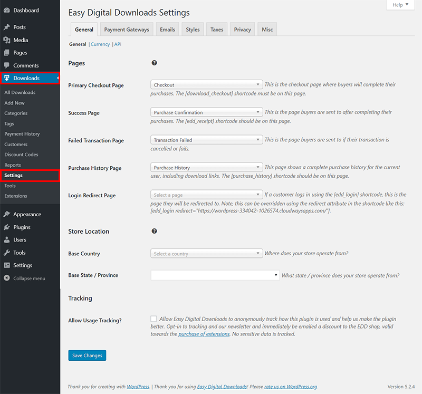Enable the Allow Usage Tracking checkbox
Screen dimensions: 422x394
(x=154, y=319)
